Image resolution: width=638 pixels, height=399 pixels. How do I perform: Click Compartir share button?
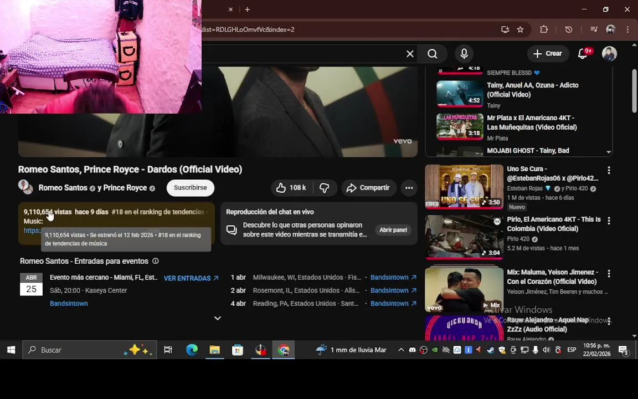point(369,188)
